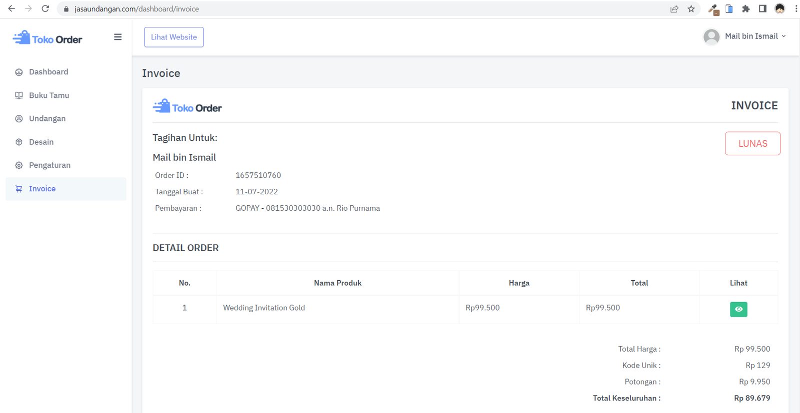Open Dashboard in the sidebar
Screen dimensions: 800x413
tap(48, 72)
